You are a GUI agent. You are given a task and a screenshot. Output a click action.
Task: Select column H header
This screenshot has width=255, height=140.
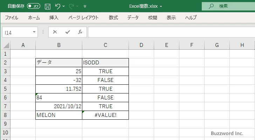(x=242, y=45)
